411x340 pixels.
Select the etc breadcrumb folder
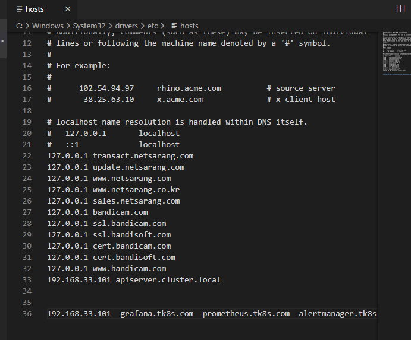pos(152,26)
